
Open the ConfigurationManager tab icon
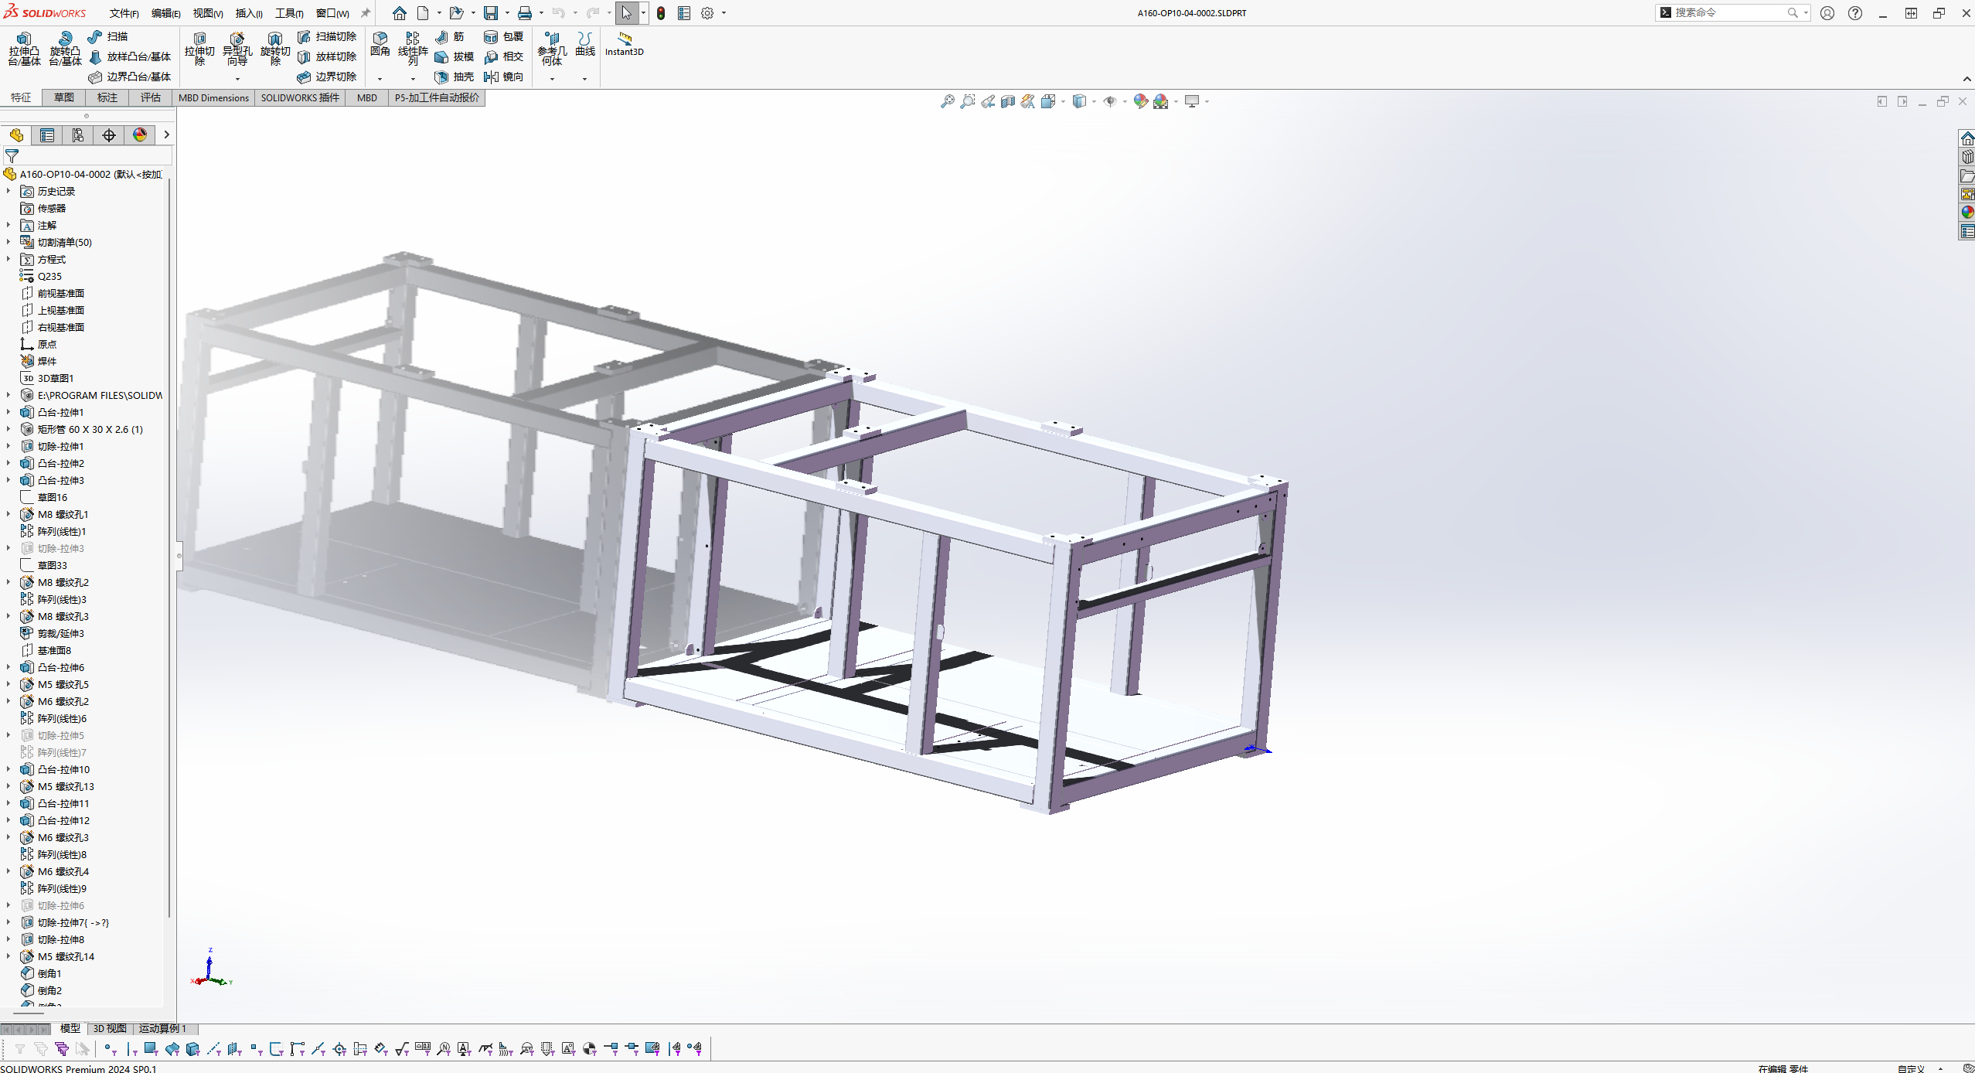point(78,135)
